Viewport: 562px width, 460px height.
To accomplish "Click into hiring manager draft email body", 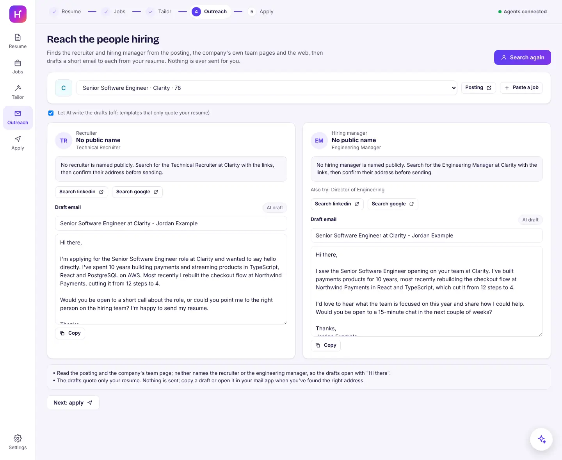I will click(x=427, y=291).
